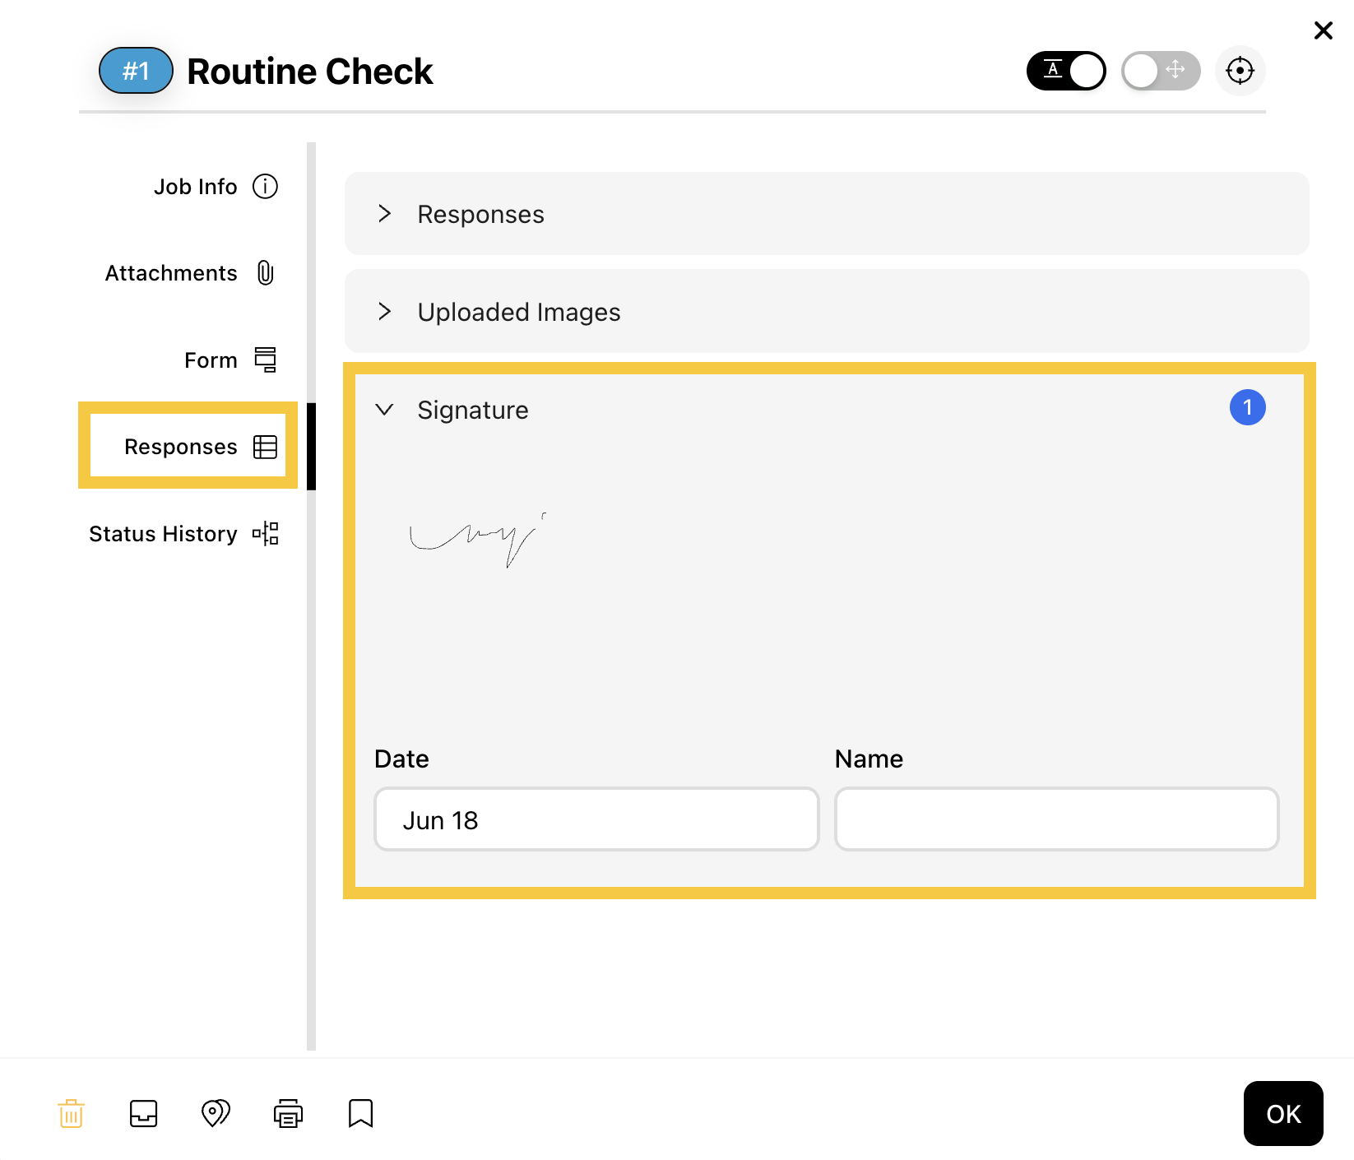This screenshot has width=1354, height=1160.
Task: Open the Status History tab
Action: click(184, 534)
